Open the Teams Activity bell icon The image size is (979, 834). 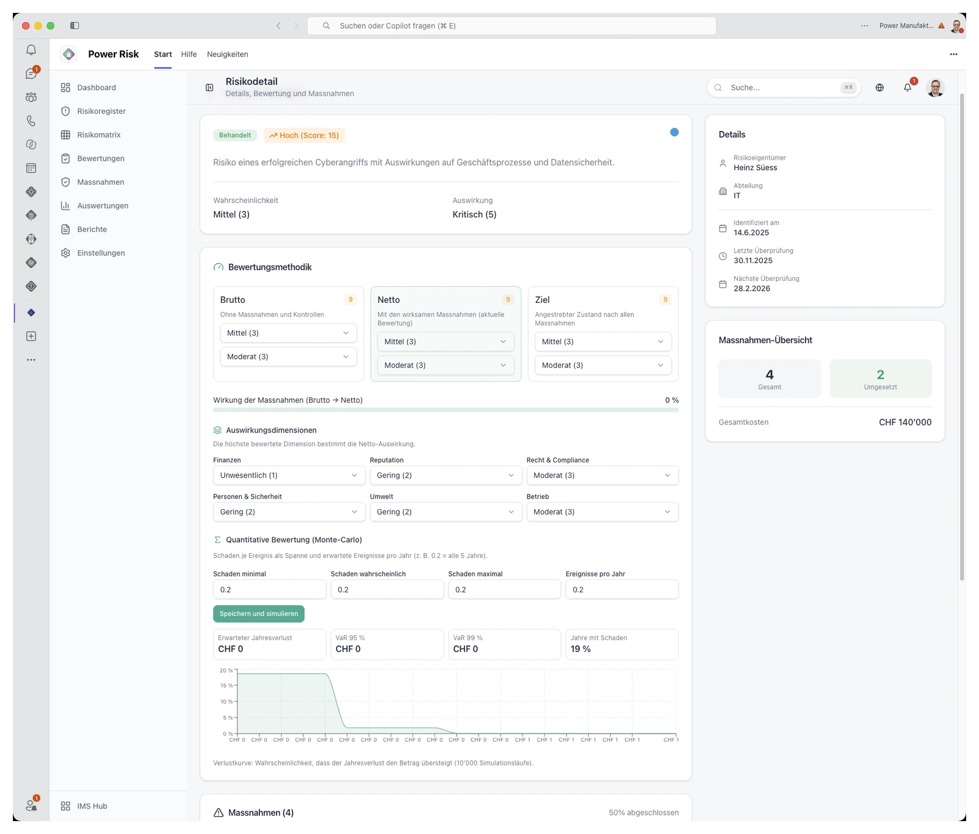point(31,50)
